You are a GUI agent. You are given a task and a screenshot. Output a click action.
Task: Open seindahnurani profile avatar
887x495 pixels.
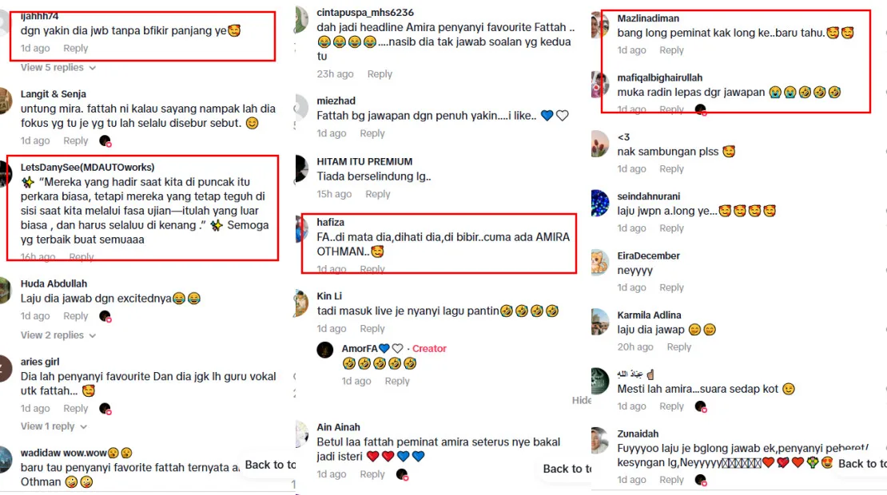(599, 204)
